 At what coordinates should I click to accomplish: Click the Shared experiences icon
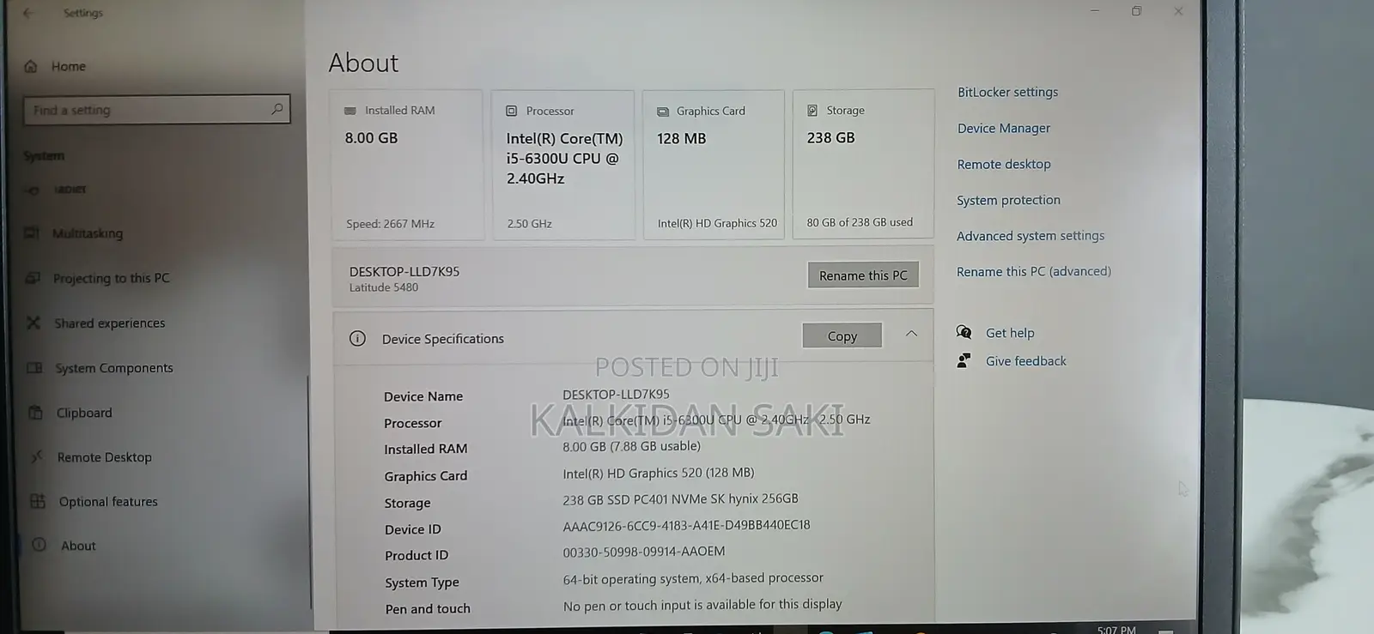pyautogui.click(x=33, y=323)
